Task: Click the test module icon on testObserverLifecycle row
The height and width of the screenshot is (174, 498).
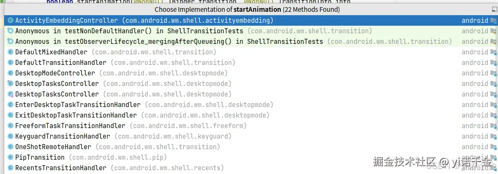Action: pyautogui.click(x=493, y=41)
